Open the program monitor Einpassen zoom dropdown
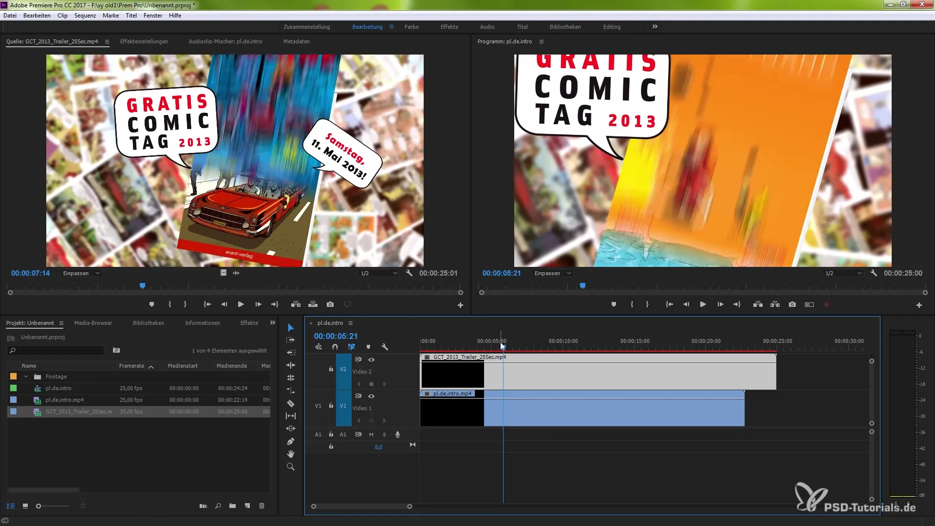Image resolution: width=935 pixels, height=526 pixels. coord(552,273)
